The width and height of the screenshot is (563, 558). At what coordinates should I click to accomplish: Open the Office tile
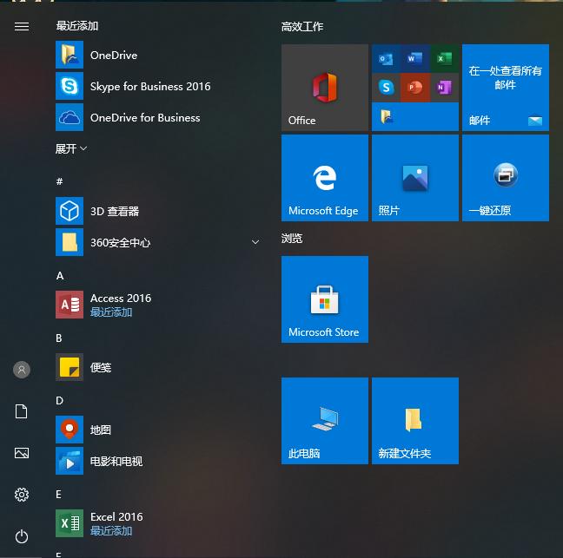tap(325, 88)
